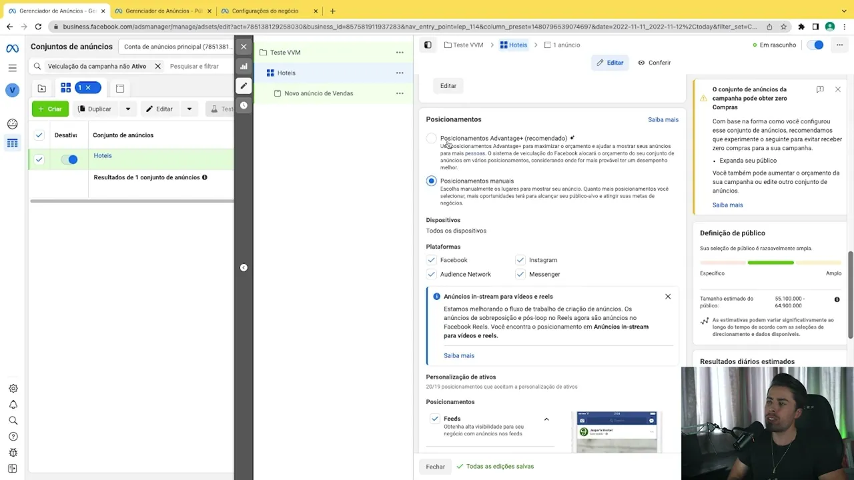Image resolution: width=854 pixels, height=480 pixels.
Task: Open the audience size info icon
Action: coord(837,299)
